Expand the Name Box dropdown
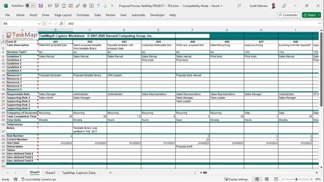324x182 pixels. click(39, 24)
